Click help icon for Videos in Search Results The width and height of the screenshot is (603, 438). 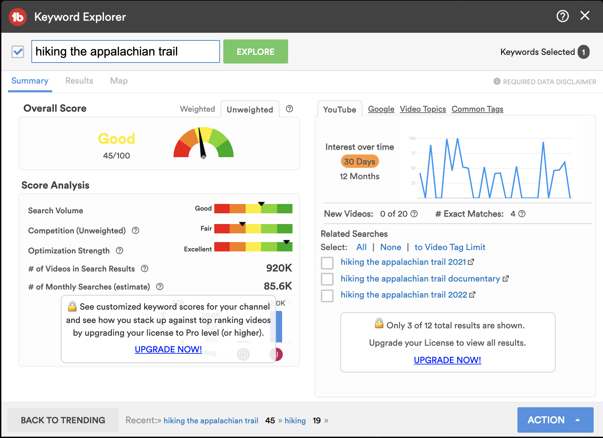[x=144, y=269]
